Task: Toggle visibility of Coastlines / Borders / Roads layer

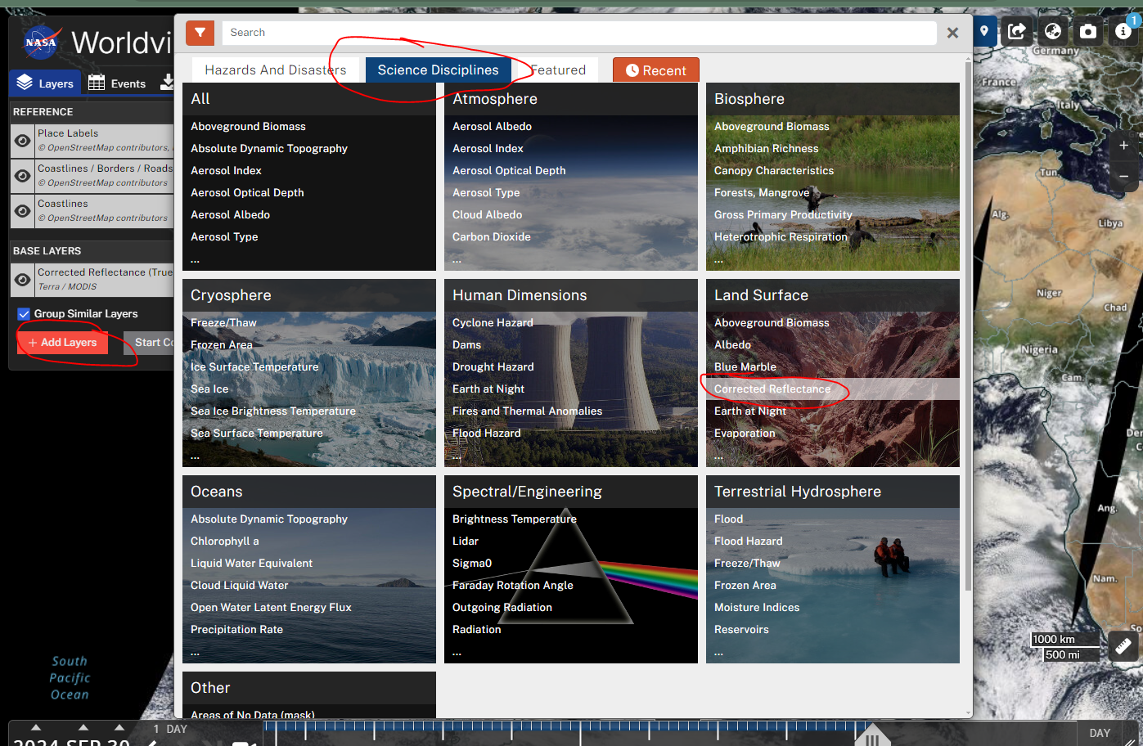Action: point(23,176)
